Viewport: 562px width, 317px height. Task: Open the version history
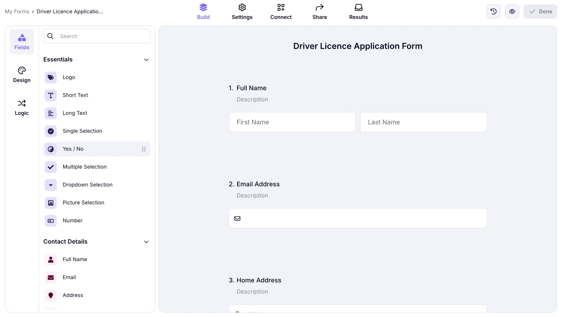tap(493, 11)
